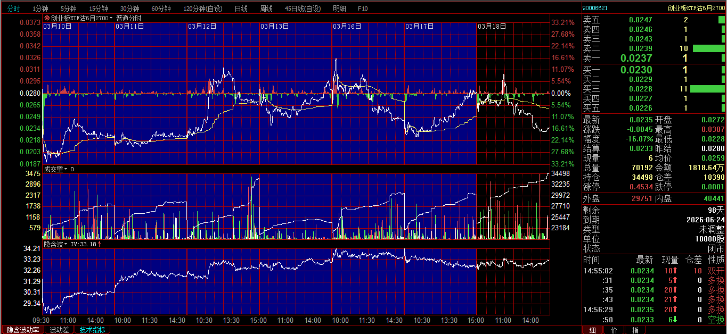The image size is (727, 334).
Task: Click the 到期 date 2026-06-24
Action: [x=705, y=220]
